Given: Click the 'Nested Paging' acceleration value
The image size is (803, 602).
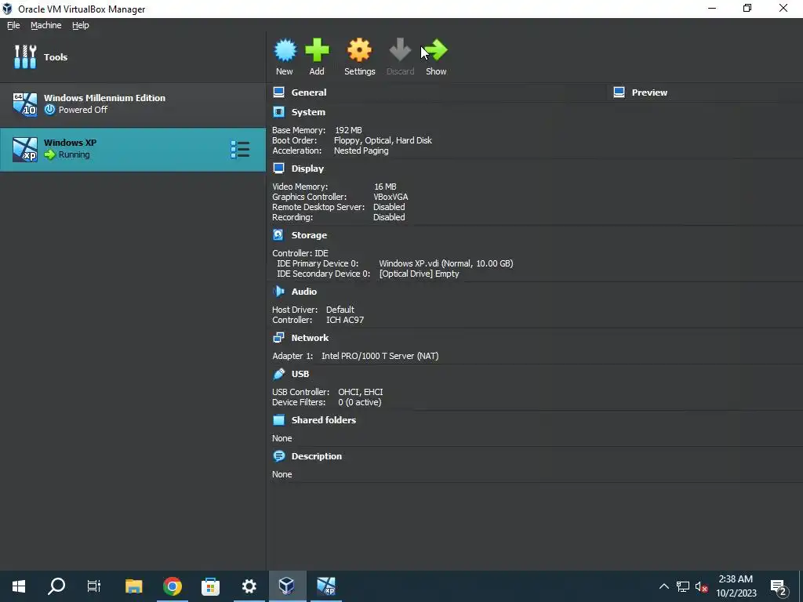Looking at the screenshot, I should pos(361,150).
